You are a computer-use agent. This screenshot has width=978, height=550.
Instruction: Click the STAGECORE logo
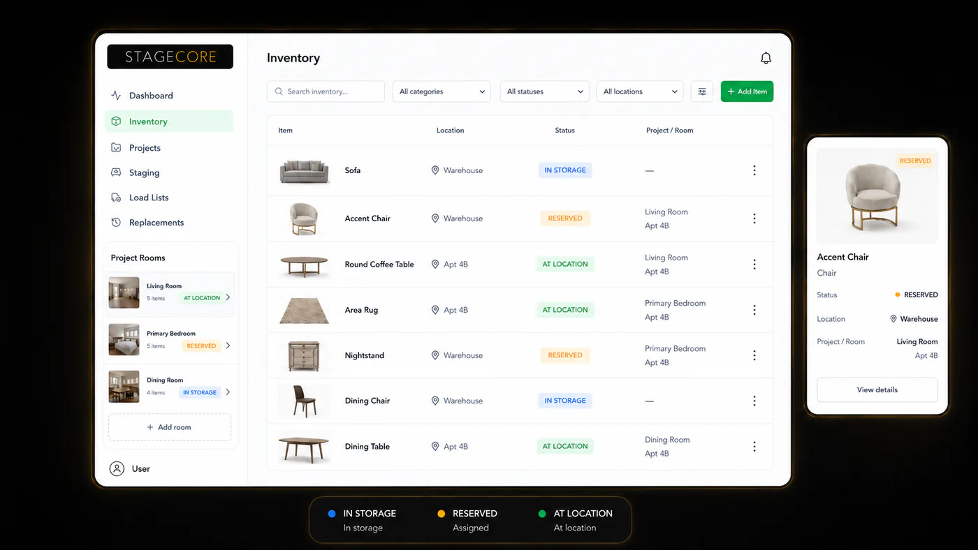[x=170, y=57]
